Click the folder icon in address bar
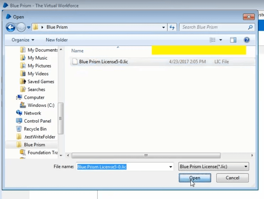 coord(36,27)
